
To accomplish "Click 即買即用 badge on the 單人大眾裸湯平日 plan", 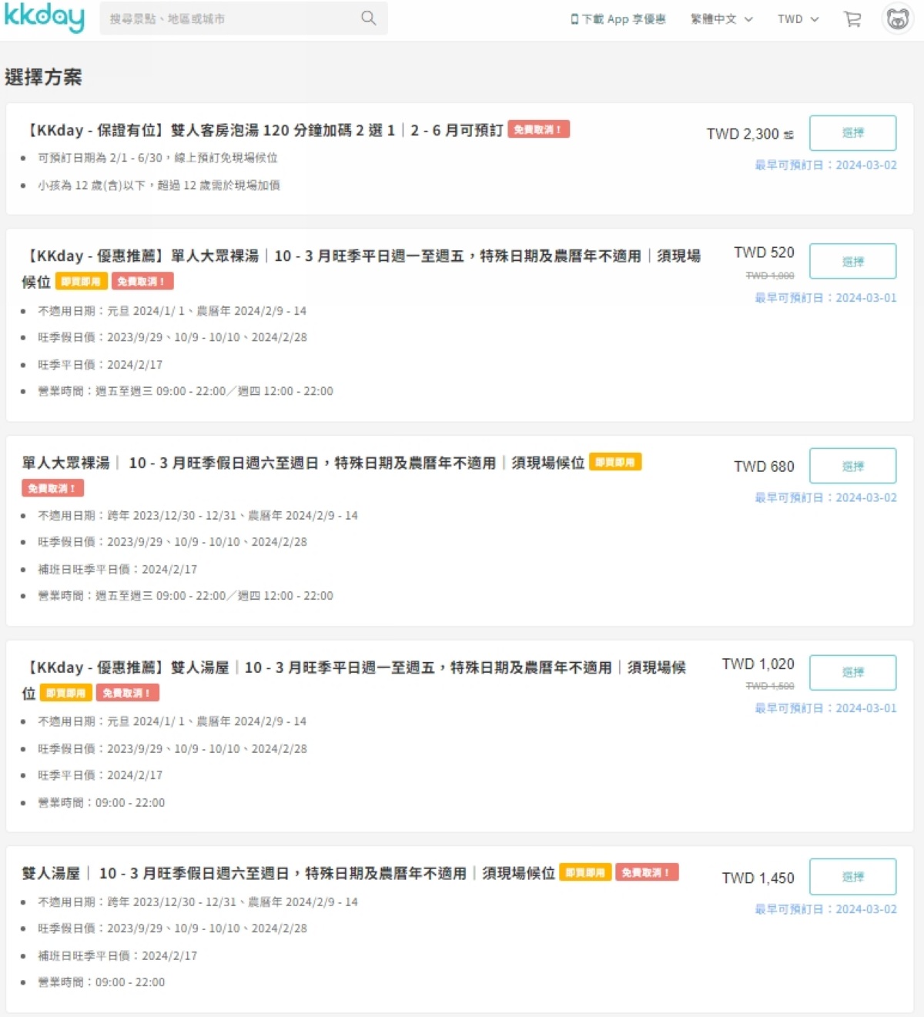I will click(x=82, y=282).
